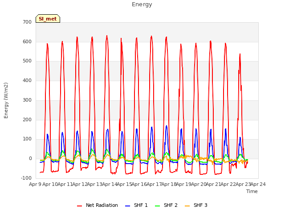Viewport: 285px width, 214px height.
Task: Click the 500 y-axis tick label
Action: pyautogui.click(x=27, y=61)
